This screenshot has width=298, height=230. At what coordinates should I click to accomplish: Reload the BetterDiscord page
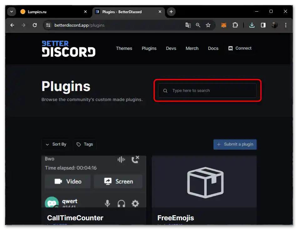click(x=35, y=25)
